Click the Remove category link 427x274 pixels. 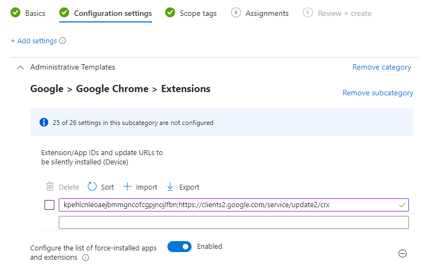pyautogui.click(x=381, y=67)
